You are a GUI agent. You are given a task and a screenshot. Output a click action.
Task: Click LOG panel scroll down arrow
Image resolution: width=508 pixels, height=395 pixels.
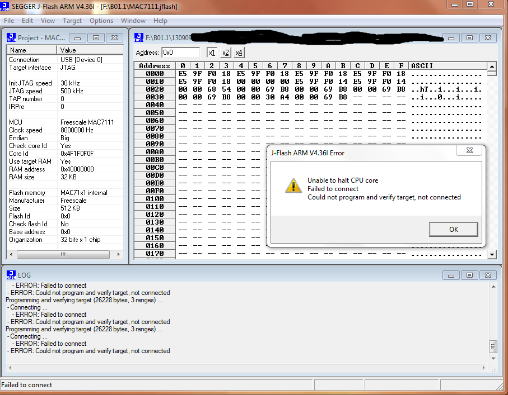click(x=493, y=358)
